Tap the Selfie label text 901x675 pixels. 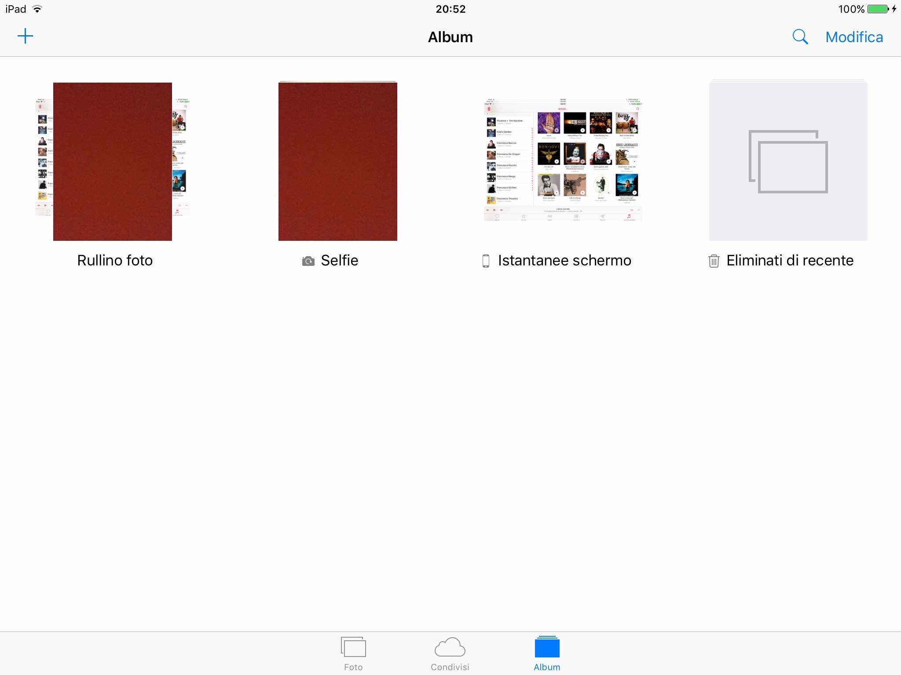340,260
